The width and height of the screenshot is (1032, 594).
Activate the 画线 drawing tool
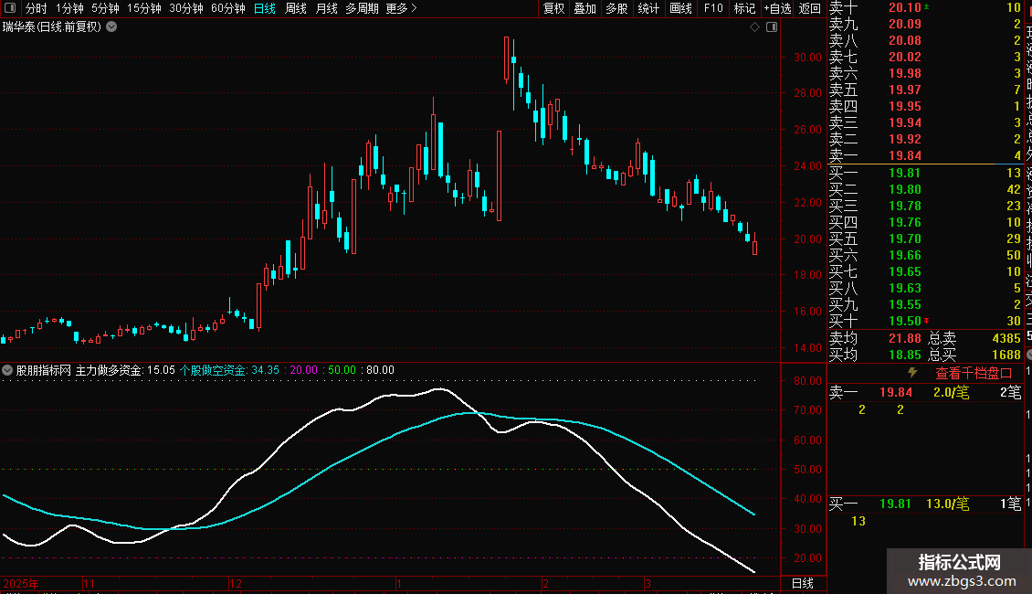[x=680, y=8]
